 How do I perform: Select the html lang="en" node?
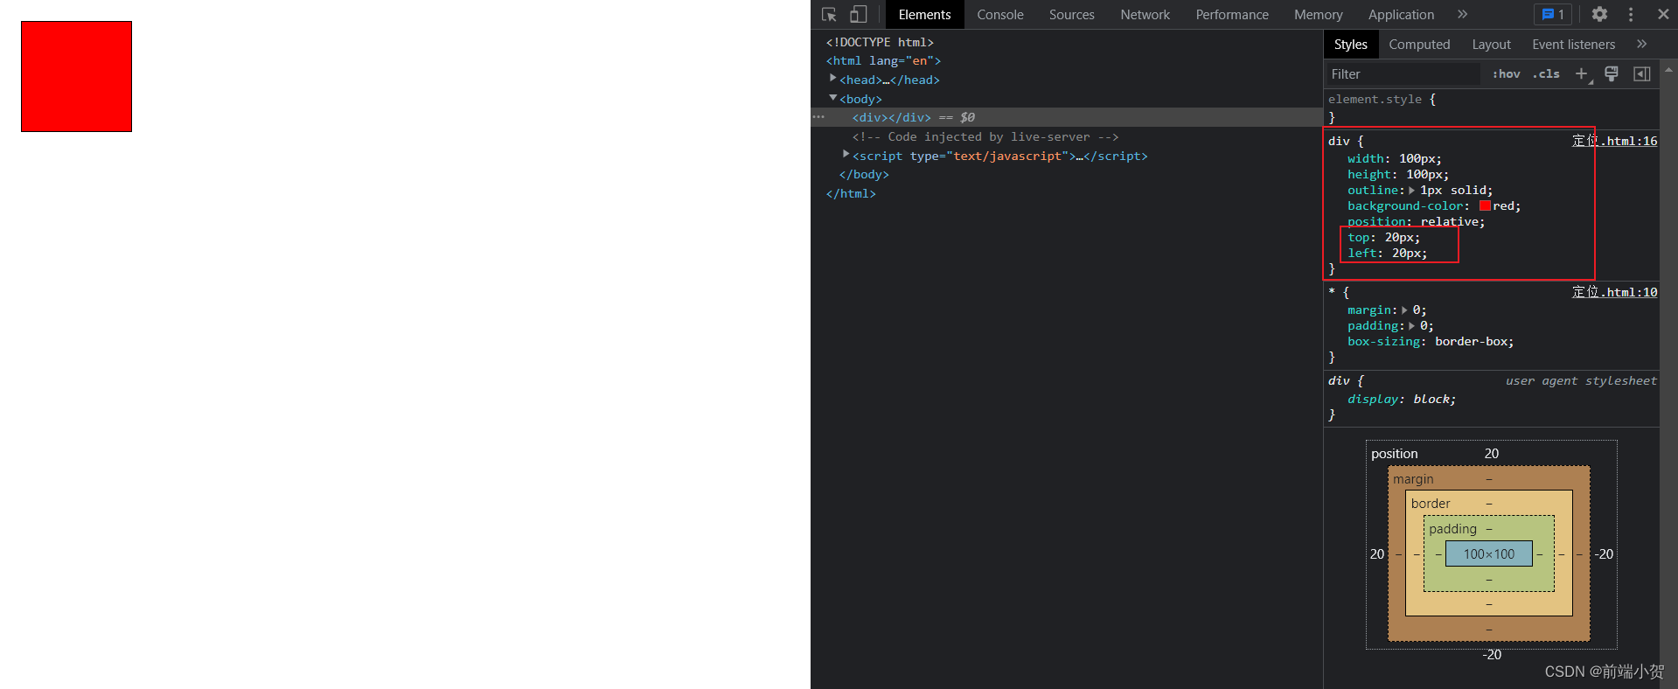coord(883,60)
